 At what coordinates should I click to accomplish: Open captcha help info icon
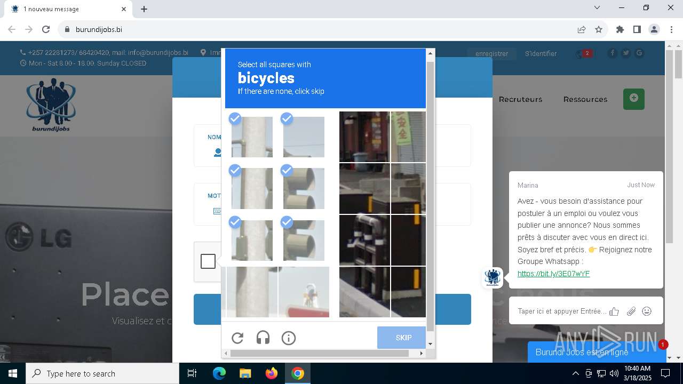pos(289,338)
